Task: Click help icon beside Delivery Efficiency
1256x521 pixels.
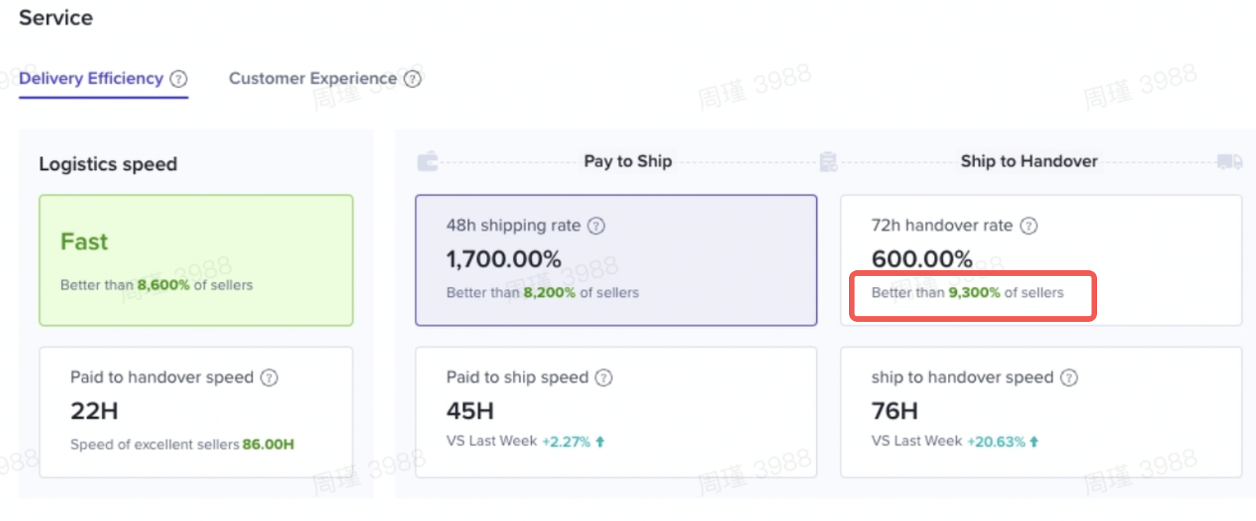Action: click(x=179, y=79)
